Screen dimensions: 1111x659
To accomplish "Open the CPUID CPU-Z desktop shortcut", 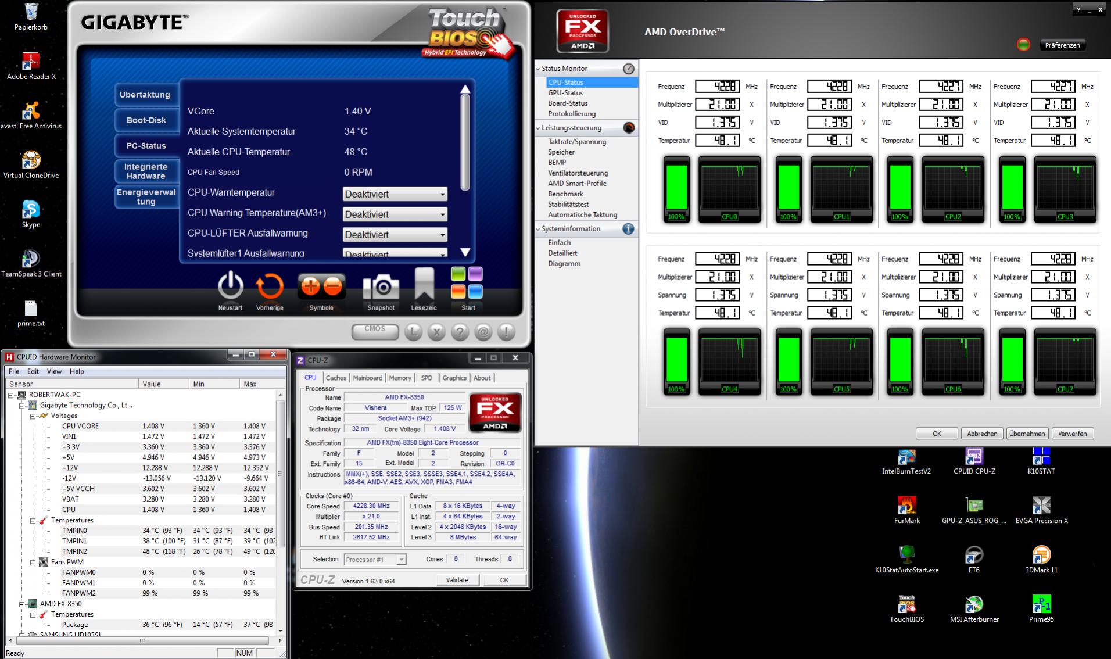I will pos(974,457).
